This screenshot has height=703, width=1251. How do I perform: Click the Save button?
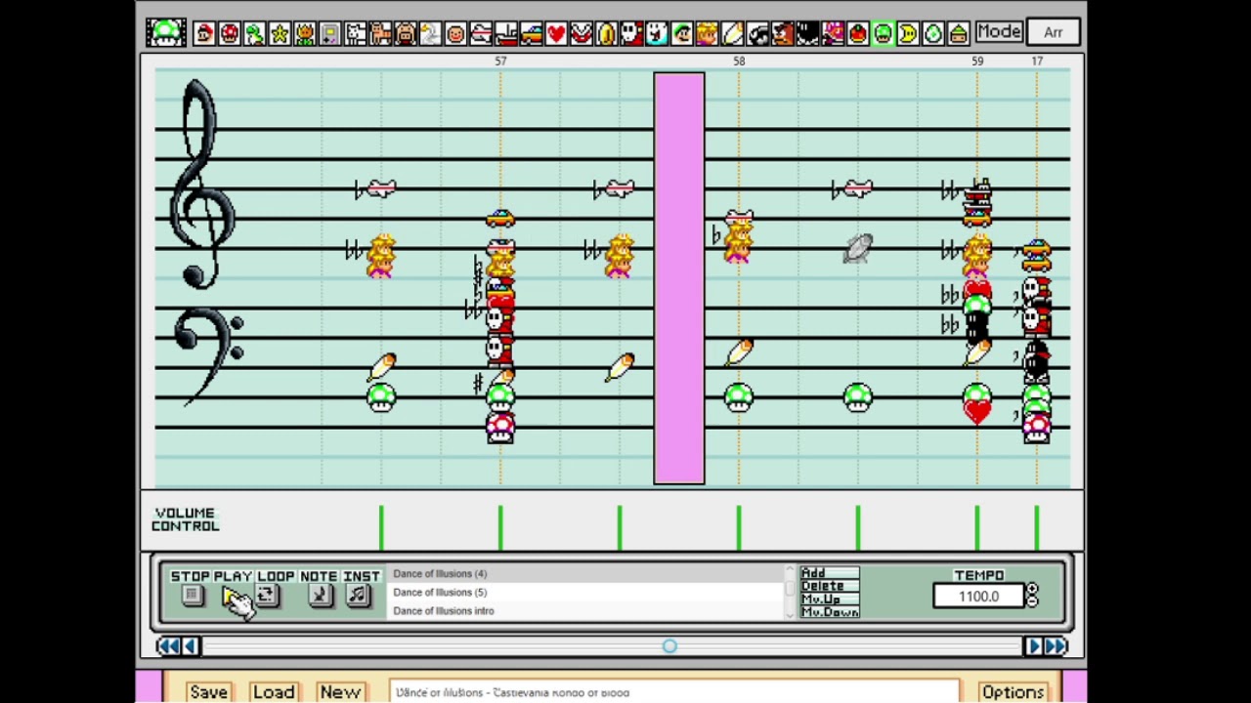click(208, 692)
